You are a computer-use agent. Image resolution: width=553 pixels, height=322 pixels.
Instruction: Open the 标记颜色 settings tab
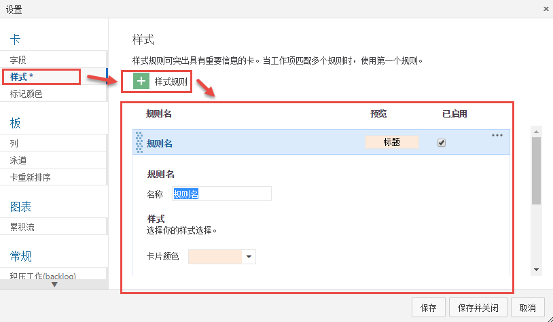53,94
